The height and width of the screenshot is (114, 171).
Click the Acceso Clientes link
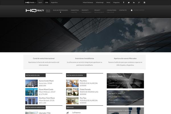point(139,10)
